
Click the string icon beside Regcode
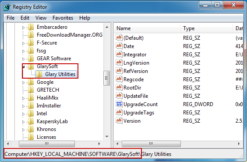(119, 79)
